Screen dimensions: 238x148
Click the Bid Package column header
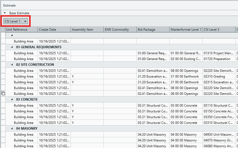[x=153, y=29]
